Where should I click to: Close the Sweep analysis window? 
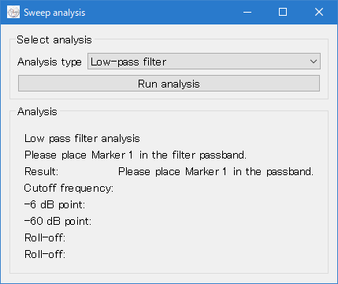(x=319, y=12)
